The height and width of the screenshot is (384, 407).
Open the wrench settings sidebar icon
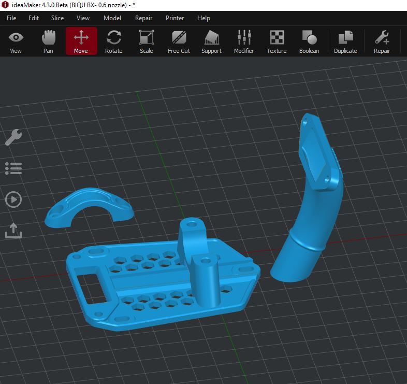coord(13,137)
